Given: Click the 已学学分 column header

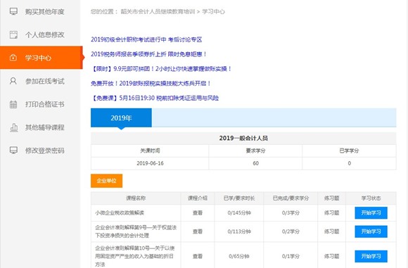Looking at the screenshot, I should pyautogui.click(x=349, y=151).
